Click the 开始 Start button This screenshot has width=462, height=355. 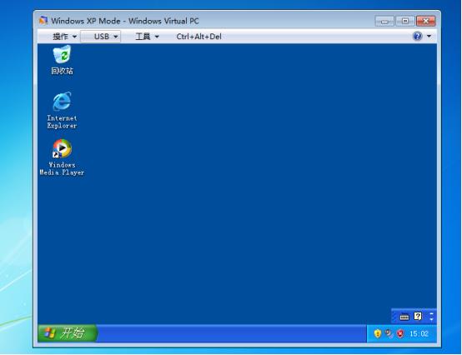68,333
